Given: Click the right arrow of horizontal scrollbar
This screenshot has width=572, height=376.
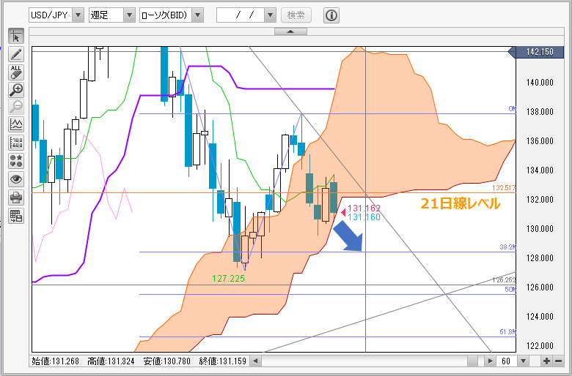Looking at the screenshot, I should pyautogui.click(x=491, y=361).
